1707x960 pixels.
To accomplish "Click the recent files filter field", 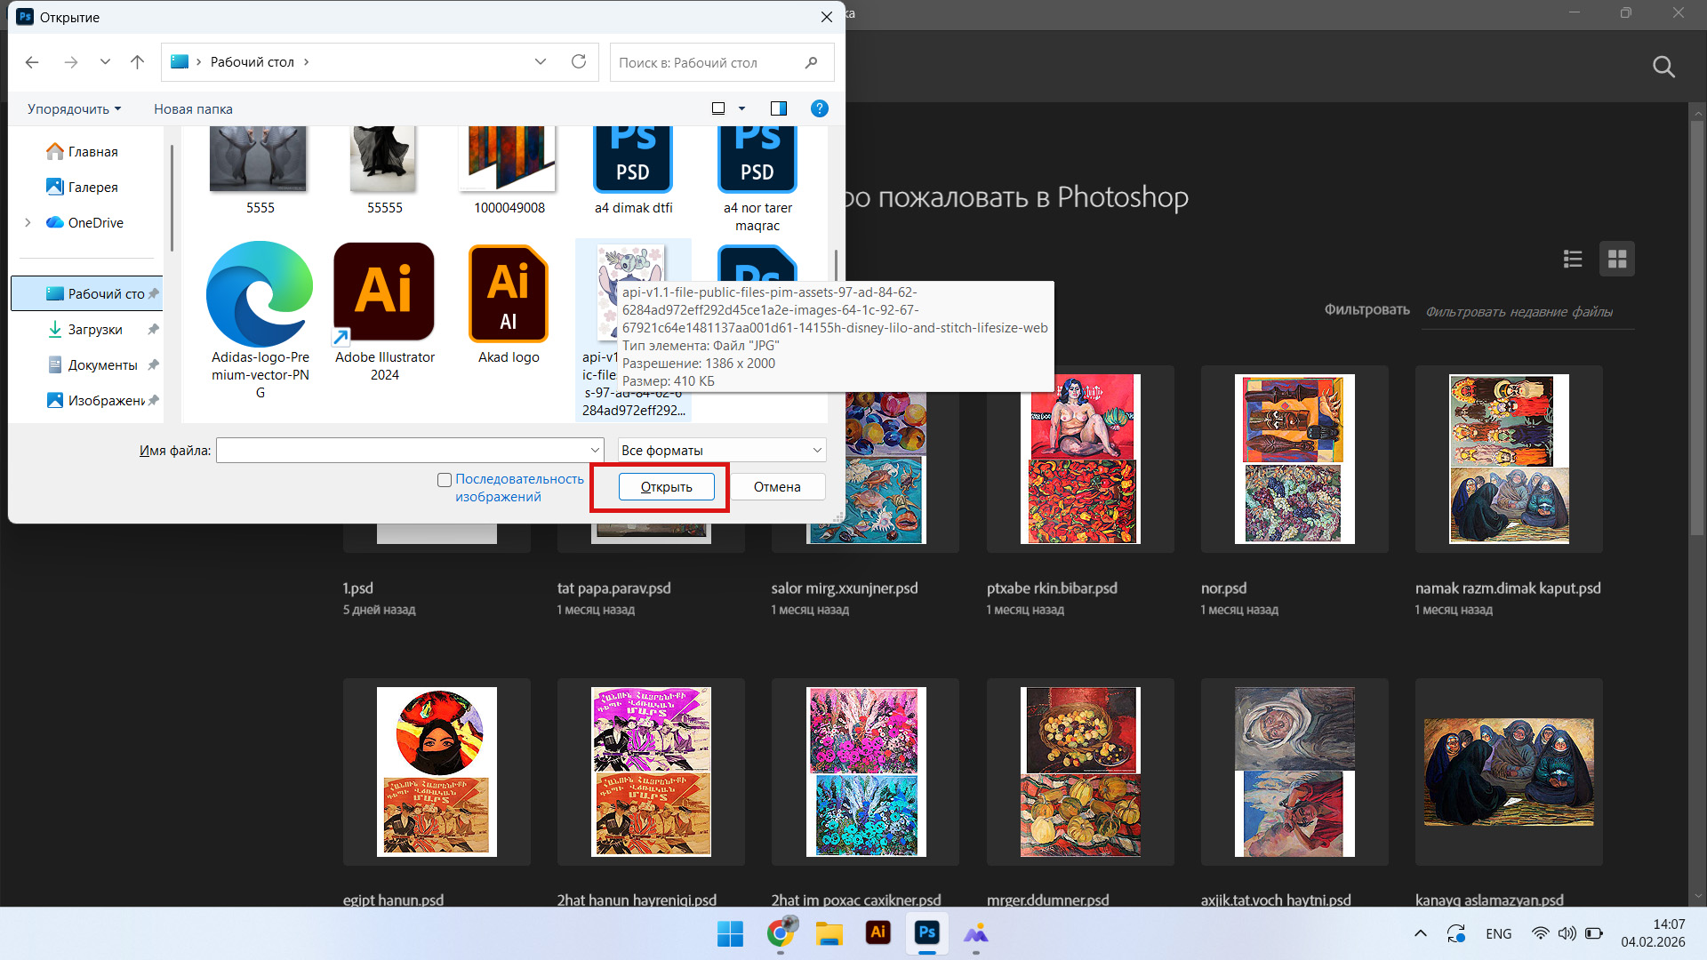I will pos(1526,312).
